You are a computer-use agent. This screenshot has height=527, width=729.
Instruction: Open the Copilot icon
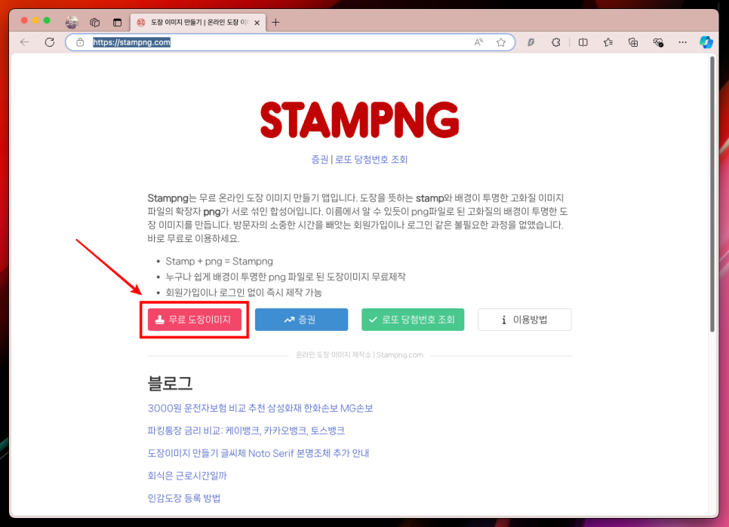tap(706, 42)
